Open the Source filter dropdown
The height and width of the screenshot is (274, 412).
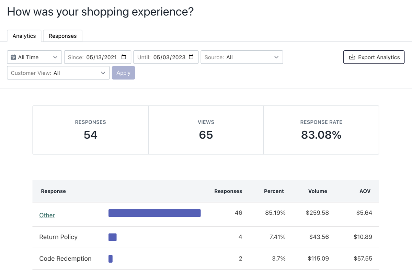point(242,57)
